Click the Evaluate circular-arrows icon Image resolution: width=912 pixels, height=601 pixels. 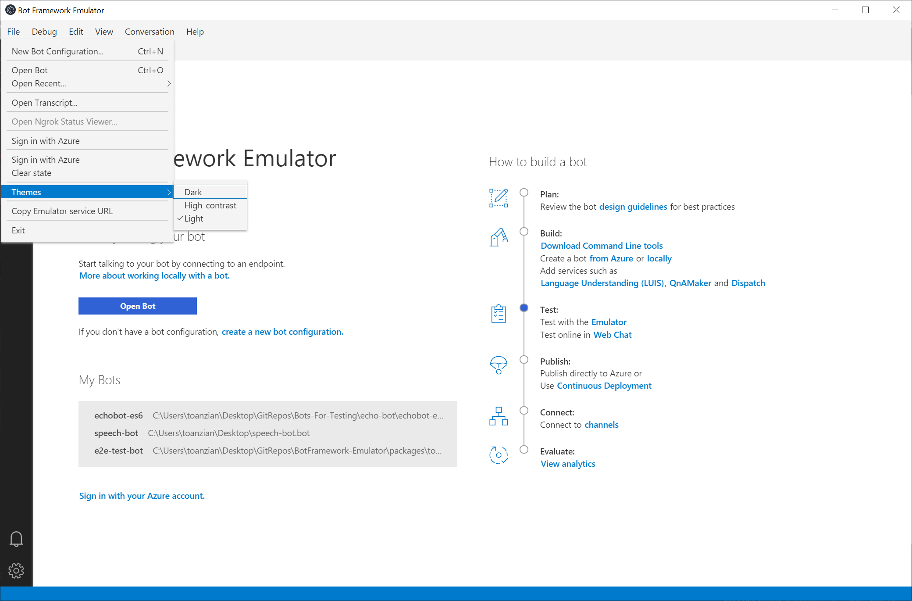point(499,455)
